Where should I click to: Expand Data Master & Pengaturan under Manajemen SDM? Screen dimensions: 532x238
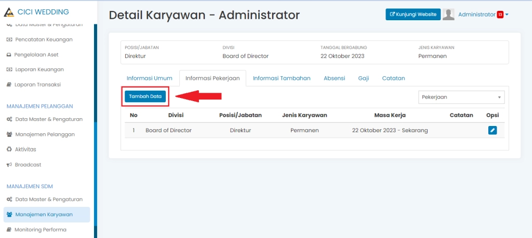click(49, 199)
